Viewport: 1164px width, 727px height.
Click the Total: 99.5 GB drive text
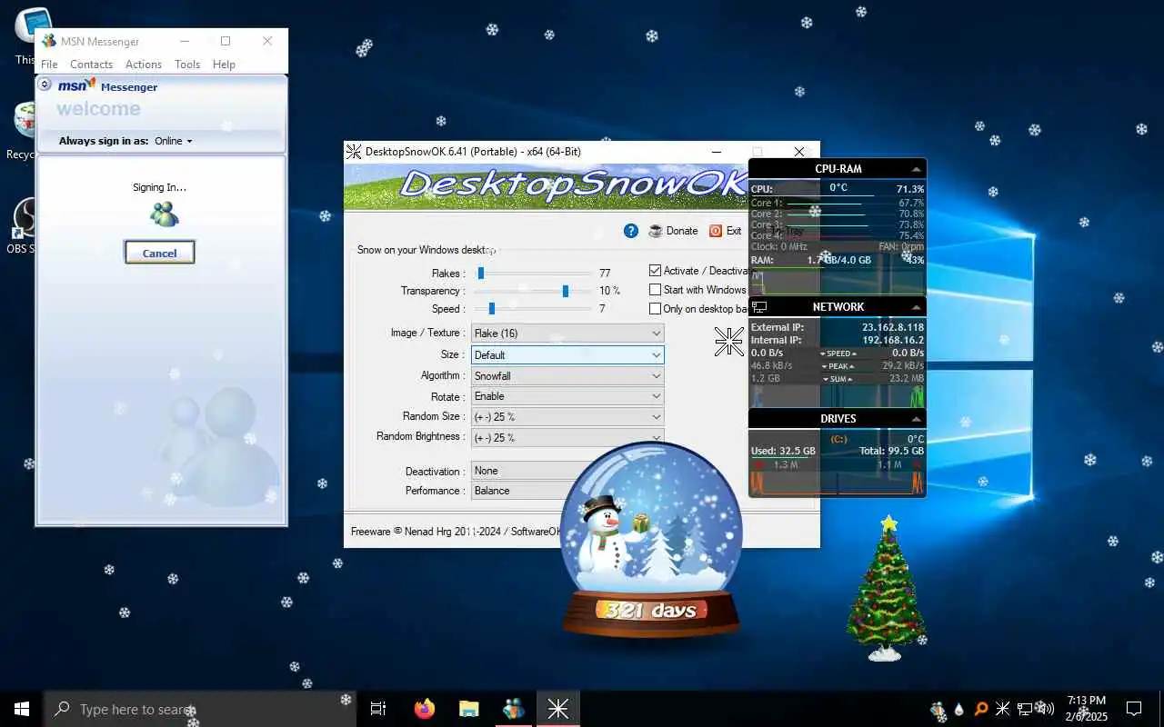(892, 451)
